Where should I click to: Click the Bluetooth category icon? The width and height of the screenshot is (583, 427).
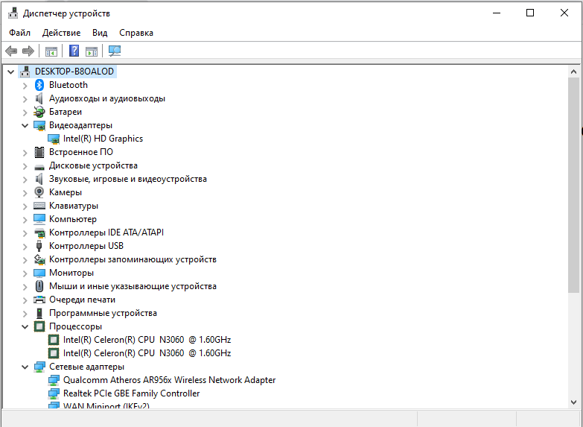(39, 85)
